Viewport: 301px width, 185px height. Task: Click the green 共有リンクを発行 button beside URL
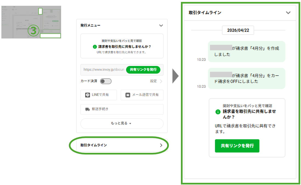[143, 70]
